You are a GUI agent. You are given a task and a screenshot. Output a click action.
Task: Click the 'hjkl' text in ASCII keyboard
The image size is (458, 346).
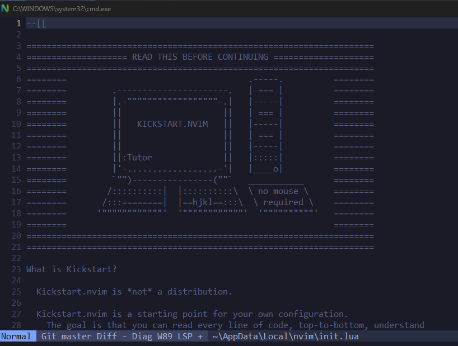pyautogui.click(x=203, y=202)
